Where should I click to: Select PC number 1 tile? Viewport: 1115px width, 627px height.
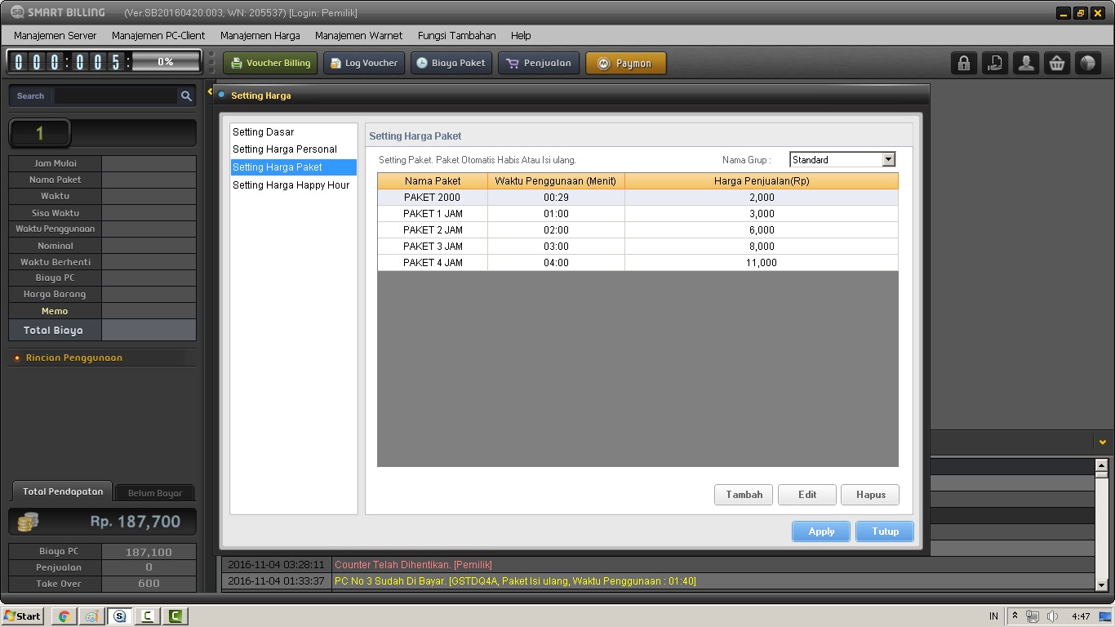pyautogui.click(x=40, y=133)
